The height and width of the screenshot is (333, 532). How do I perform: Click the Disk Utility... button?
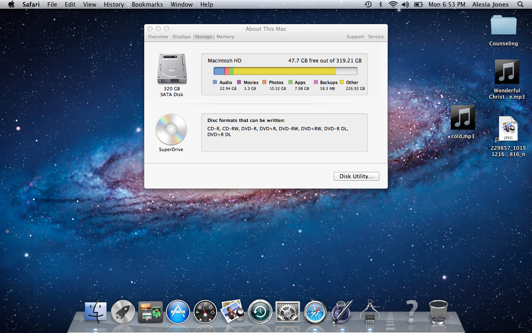click(357, 176)
